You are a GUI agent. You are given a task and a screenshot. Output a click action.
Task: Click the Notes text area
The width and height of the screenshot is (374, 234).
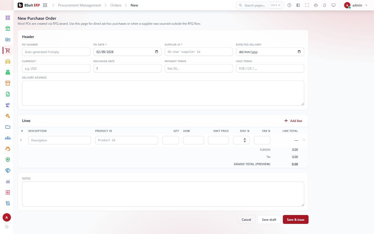163,194
